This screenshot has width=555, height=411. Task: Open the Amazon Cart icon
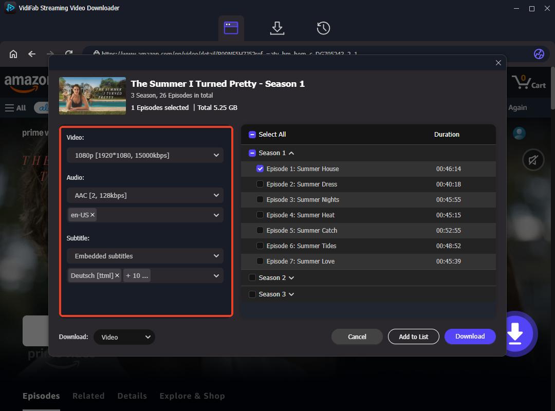pos(529,82)
